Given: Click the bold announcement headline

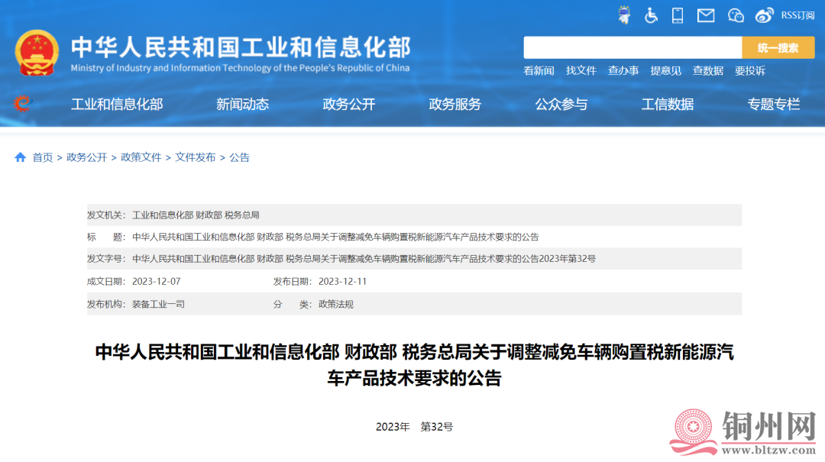Looking at the screenshot, I should [x=415, y=365].
